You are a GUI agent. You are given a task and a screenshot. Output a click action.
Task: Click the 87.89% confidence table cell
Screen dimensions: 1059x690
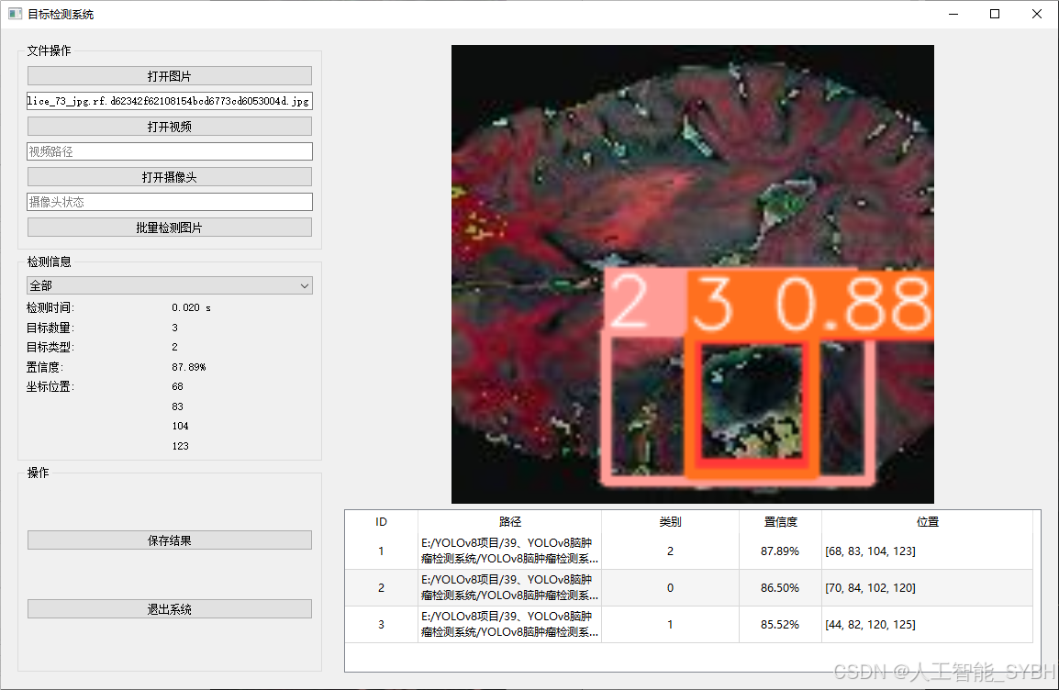[x=780, y=551]
